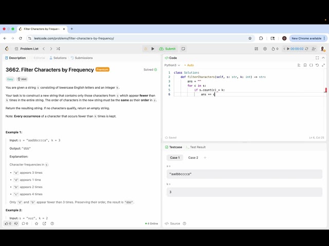Edit the k input field value
329x246 pixels.
point(245,192)
